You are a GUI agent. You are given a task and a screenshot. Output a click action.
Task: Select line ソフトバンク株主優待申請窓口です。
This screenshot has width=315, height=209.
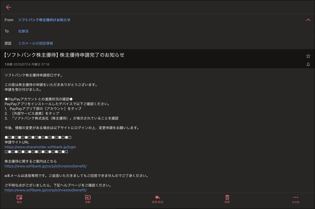click(x=34, y=75)
